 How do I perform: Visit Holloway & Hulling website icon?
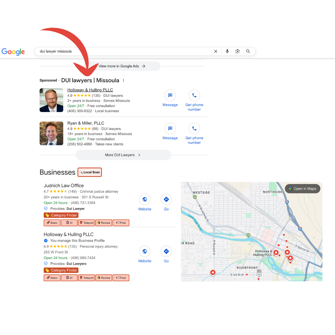click(145, 251)
